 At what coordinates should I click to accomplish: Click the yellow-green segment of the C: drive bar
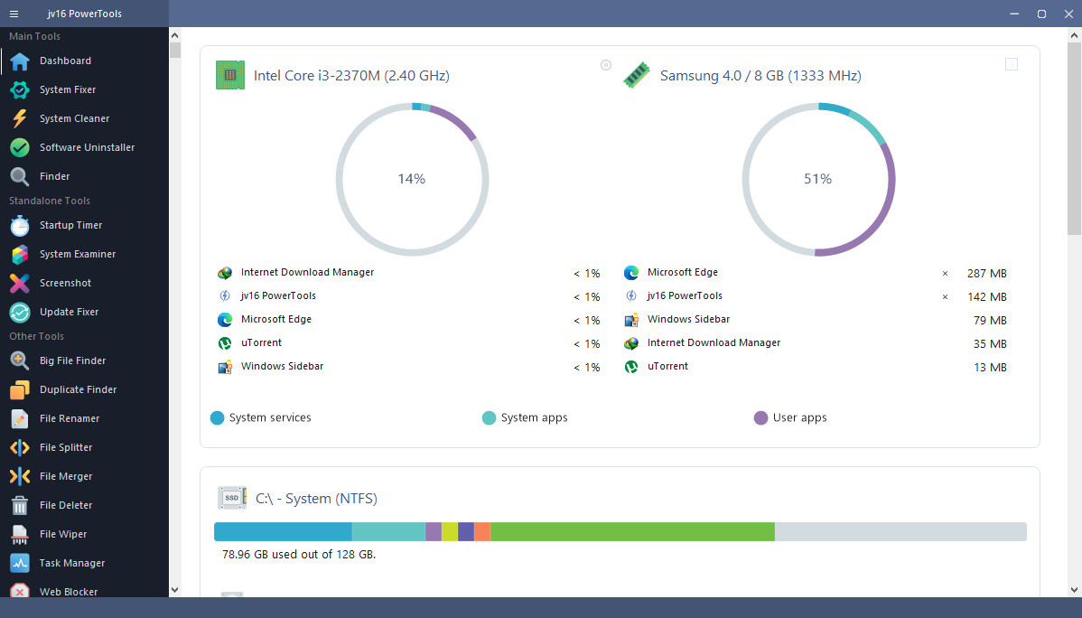coord(450,531)
